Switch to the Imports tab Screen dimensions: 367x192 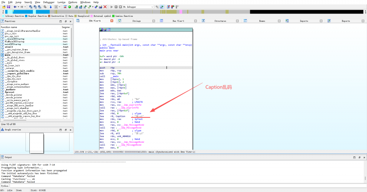(x=304, y=21)
